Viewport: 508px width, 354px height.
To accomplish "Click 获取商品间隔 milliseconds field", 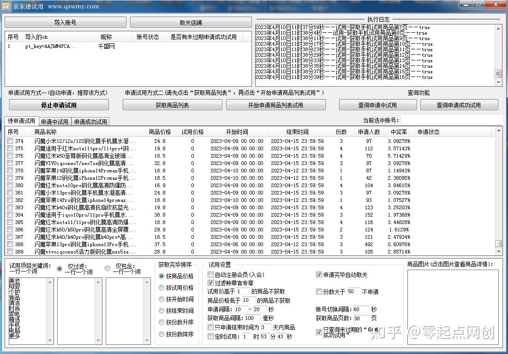I will pyautogui.click(x=252, y=318).
